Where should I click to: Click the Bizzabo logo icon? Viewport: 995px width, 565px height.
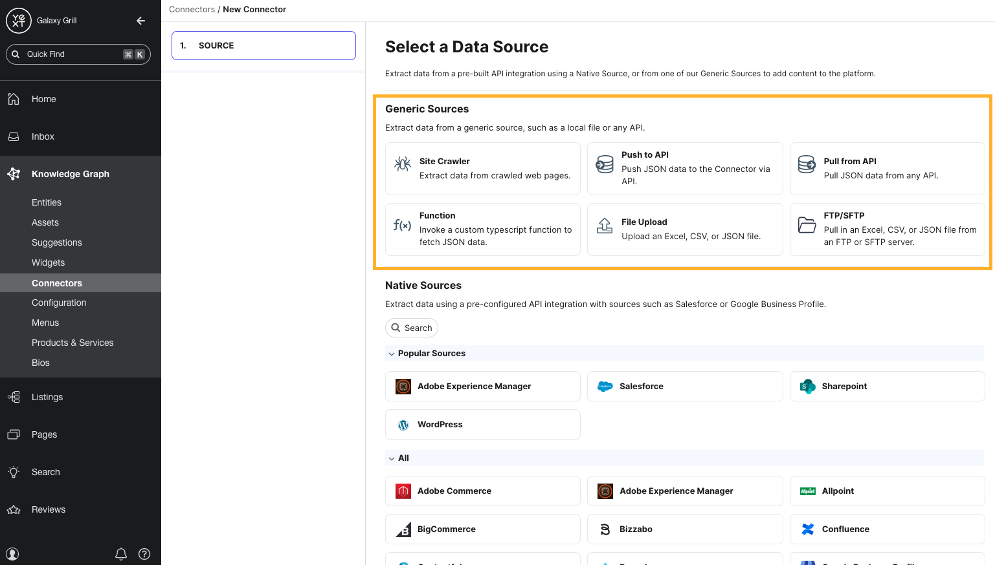605,529
